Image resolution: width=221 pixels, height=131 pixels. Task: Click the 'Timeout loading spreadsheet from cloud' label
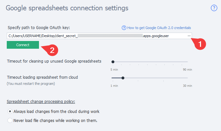[43, 77]
